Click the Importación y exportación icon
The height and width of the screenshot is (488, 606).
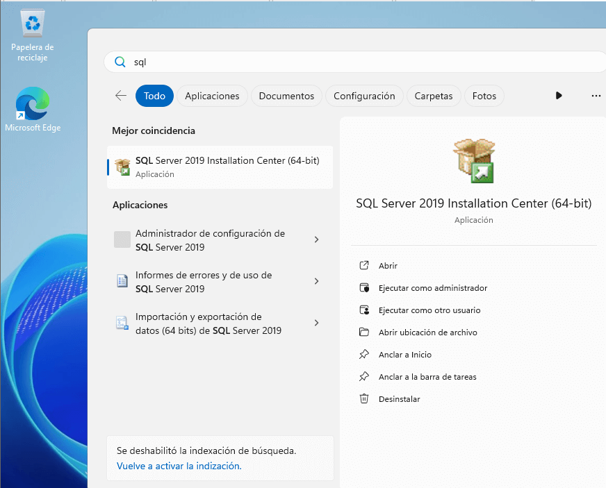pos(122,323)
